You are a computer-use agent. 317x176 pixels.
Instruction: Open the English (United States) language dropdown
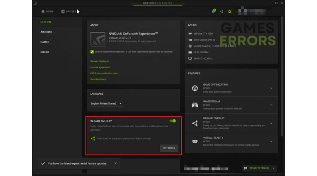pos(106,103)
